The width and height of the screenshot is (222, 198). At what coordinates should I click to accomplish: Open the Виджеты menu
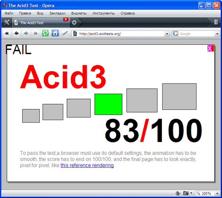79,13
